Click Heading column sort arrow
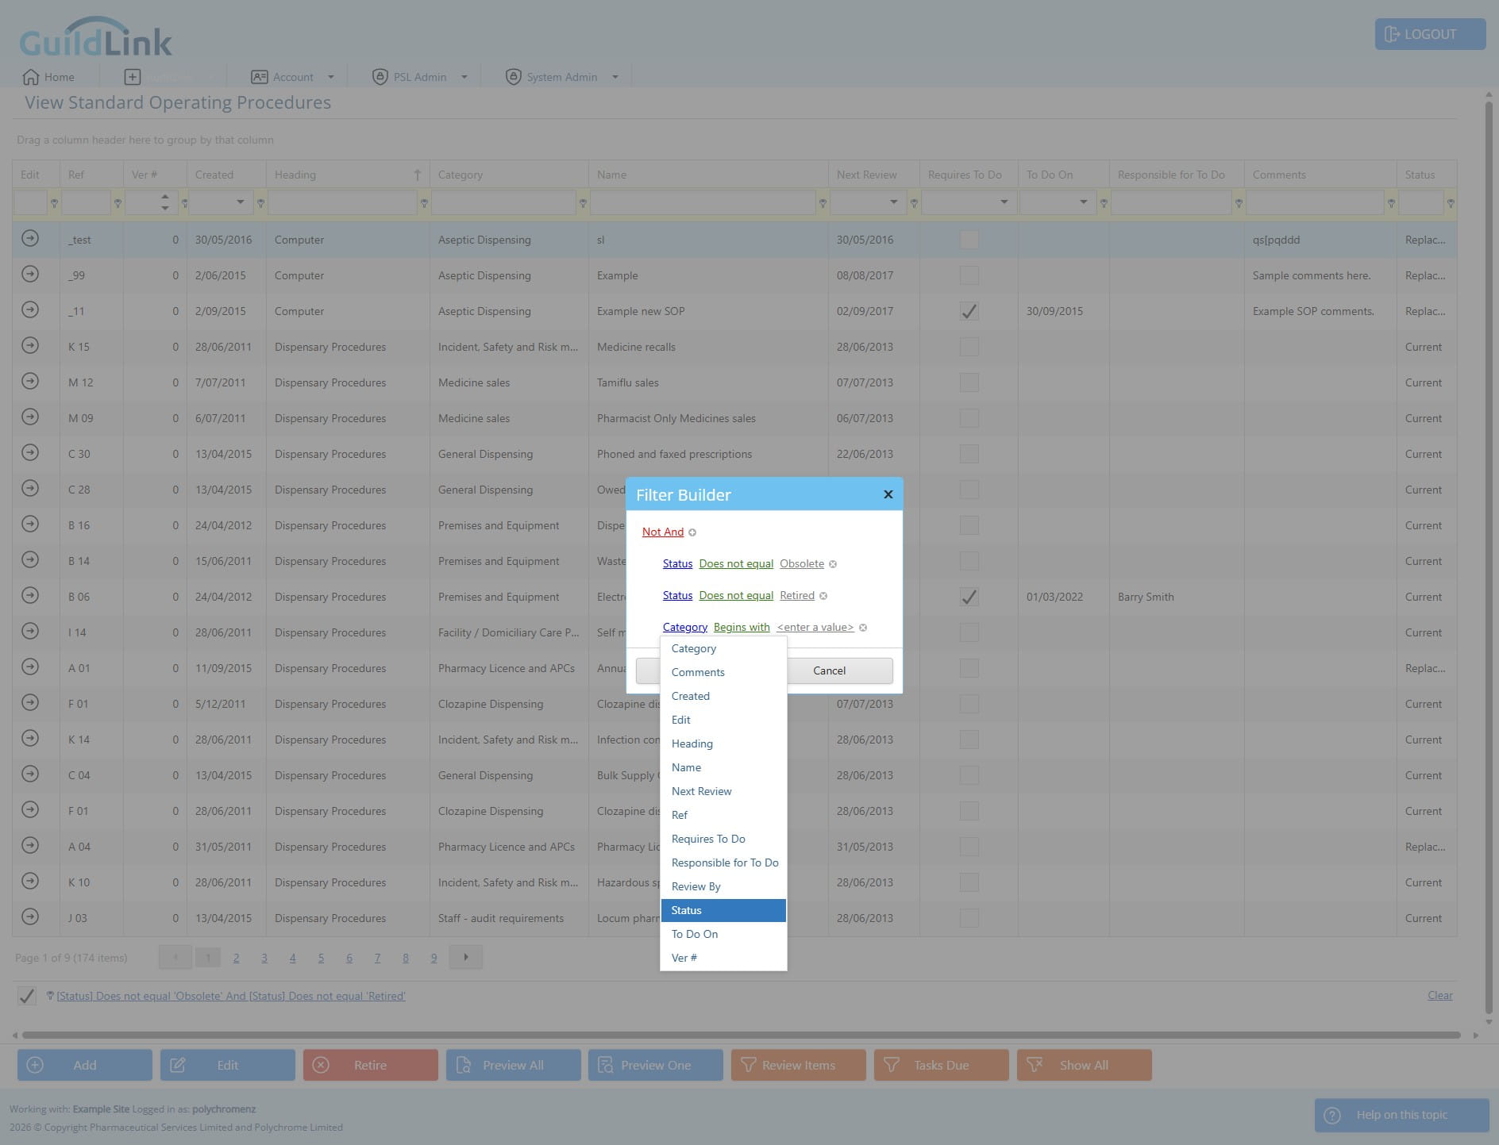This screenshot has height=1145, width=1499. (x=417, y=175)
